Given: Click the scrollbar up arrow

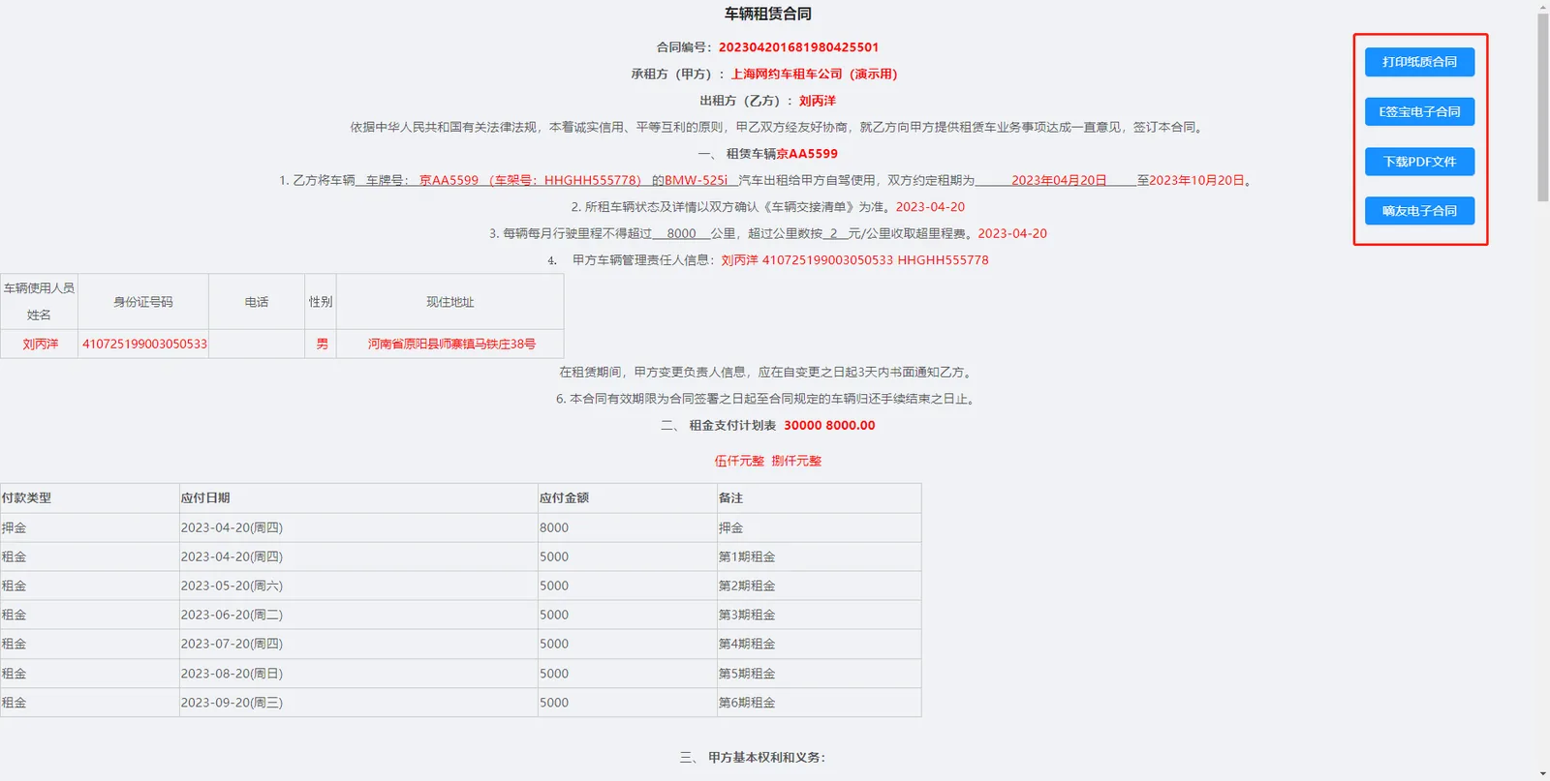Looking at the screenshot, I should [x=1543, y=6].
